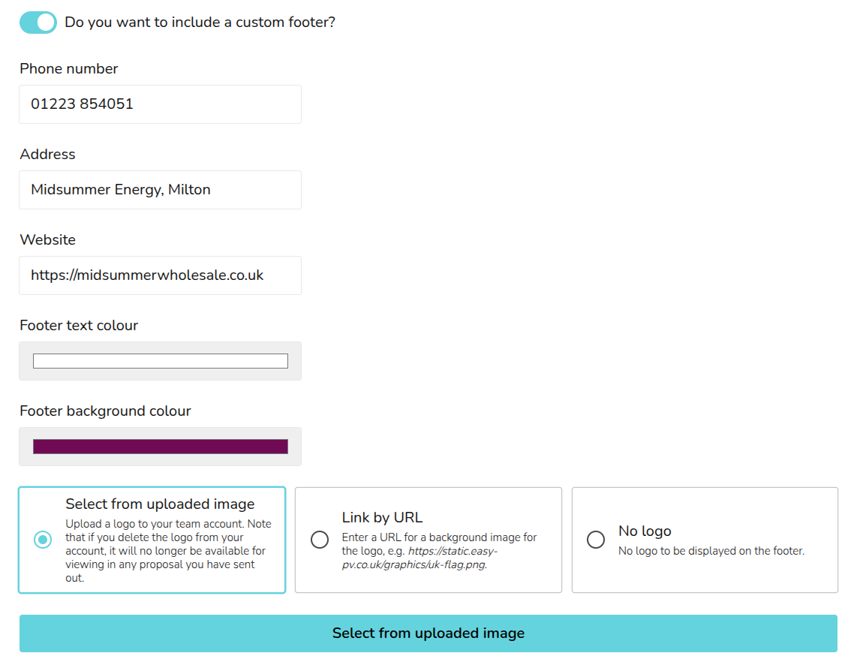Click the "Do you want to include a custom footer?" label
Screen dimensions: 851x665
(x=200, y=23)
